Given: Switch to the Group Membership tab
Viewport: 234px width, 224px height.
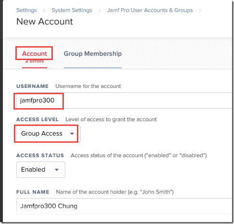Looking at the screenshot, I should [93, 53].
